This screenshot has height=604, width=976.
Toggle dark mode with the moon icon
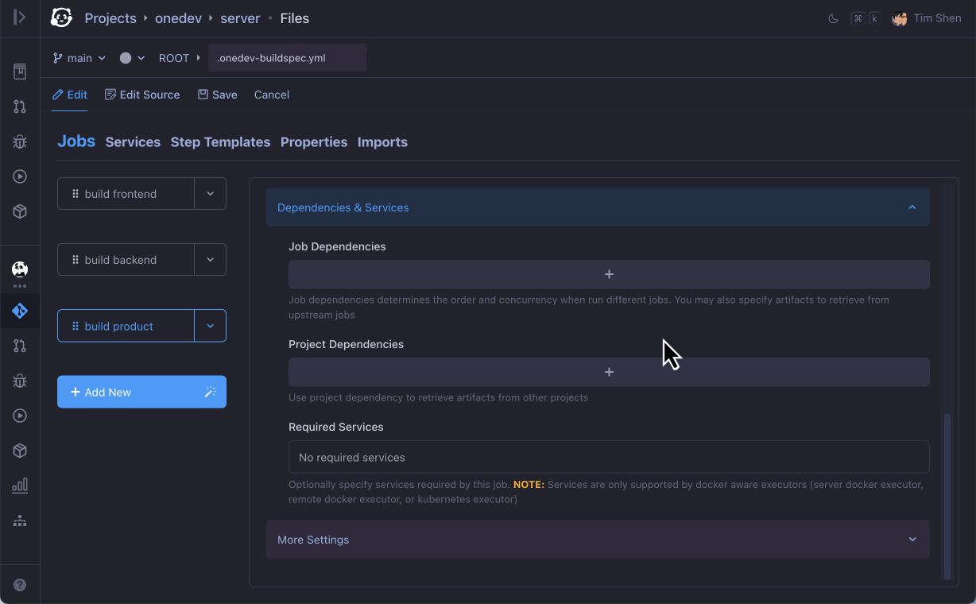833,17
